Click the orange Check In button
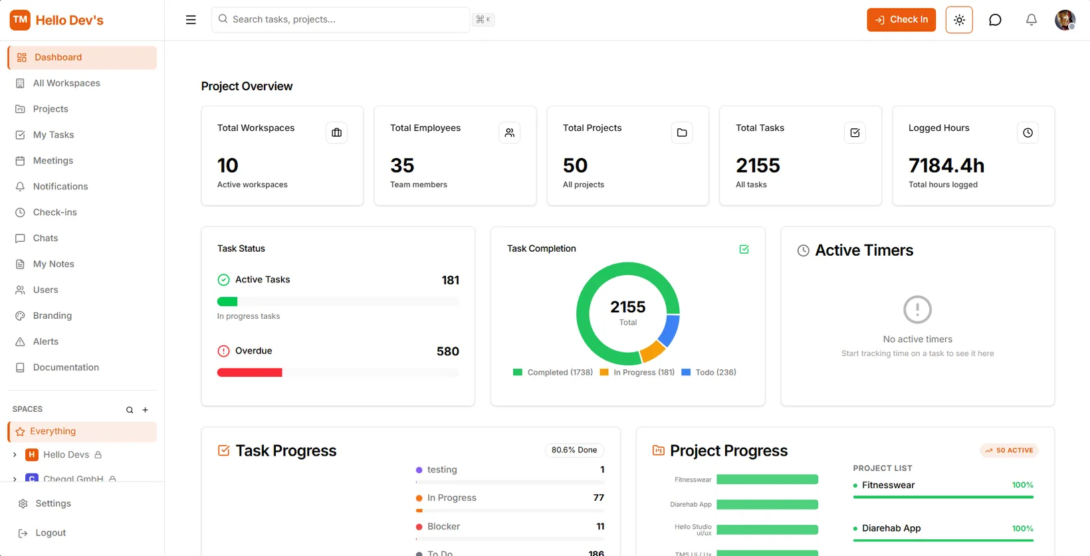The image size is (1090, 556). pos(901,20)
